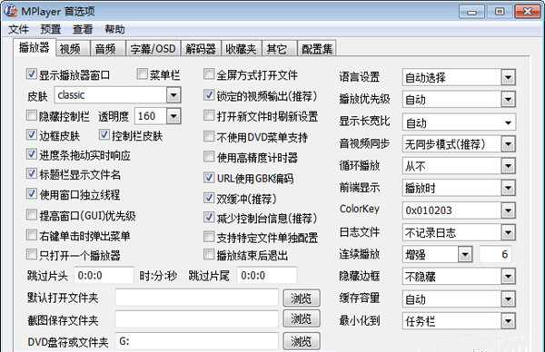
Task: Toggle 标题栏显示文件名 checkbox
Action: point(32,173)
